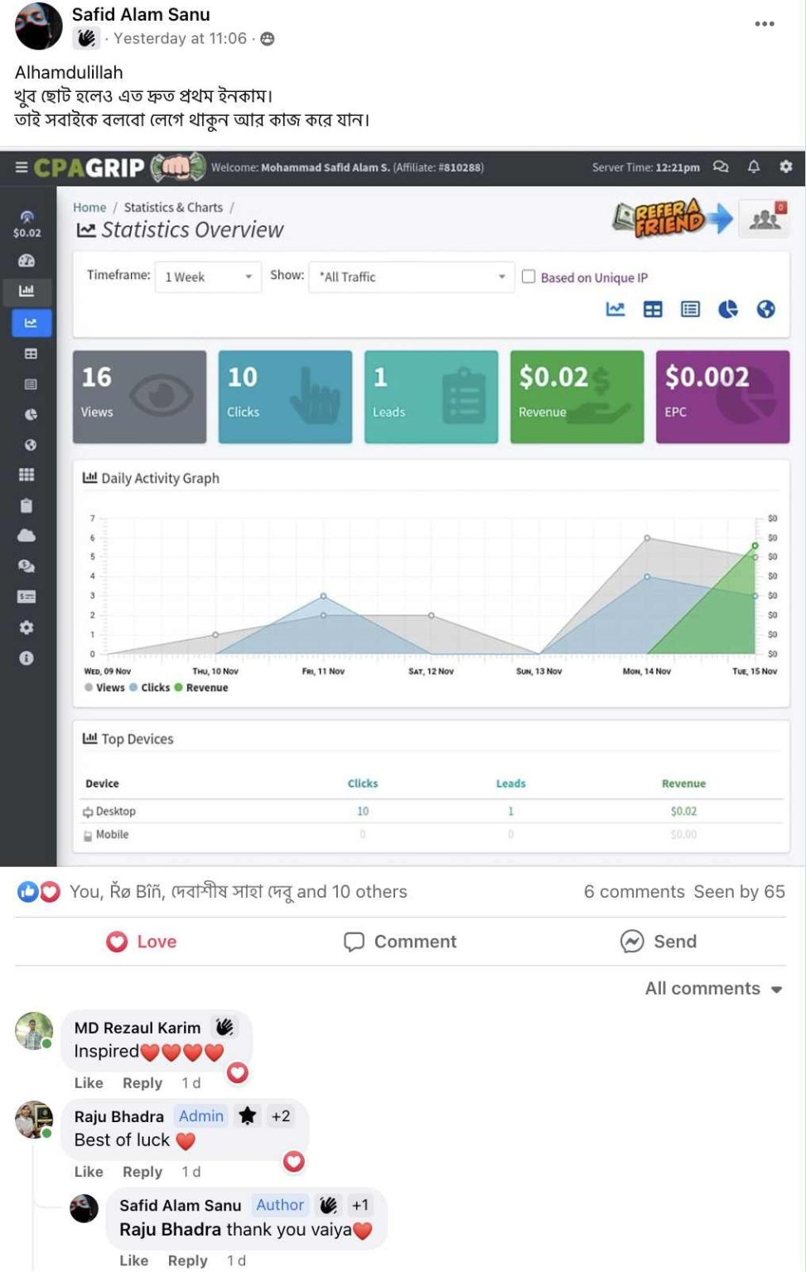The width and height of the screenshot is (806, 1272).
Task: Click Reply under Raju Bhadra's comment
Action: tap(142, 1172)
